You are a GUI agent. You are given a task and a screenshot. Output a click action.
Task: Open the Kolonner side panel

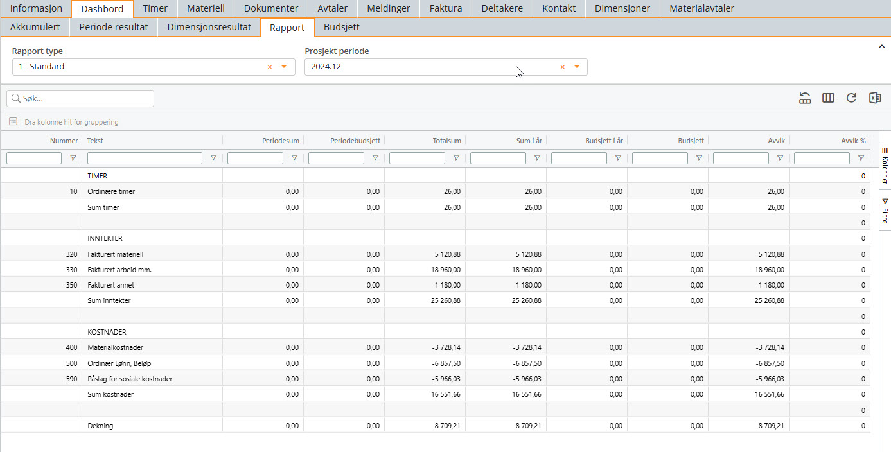tap(885, 165)
